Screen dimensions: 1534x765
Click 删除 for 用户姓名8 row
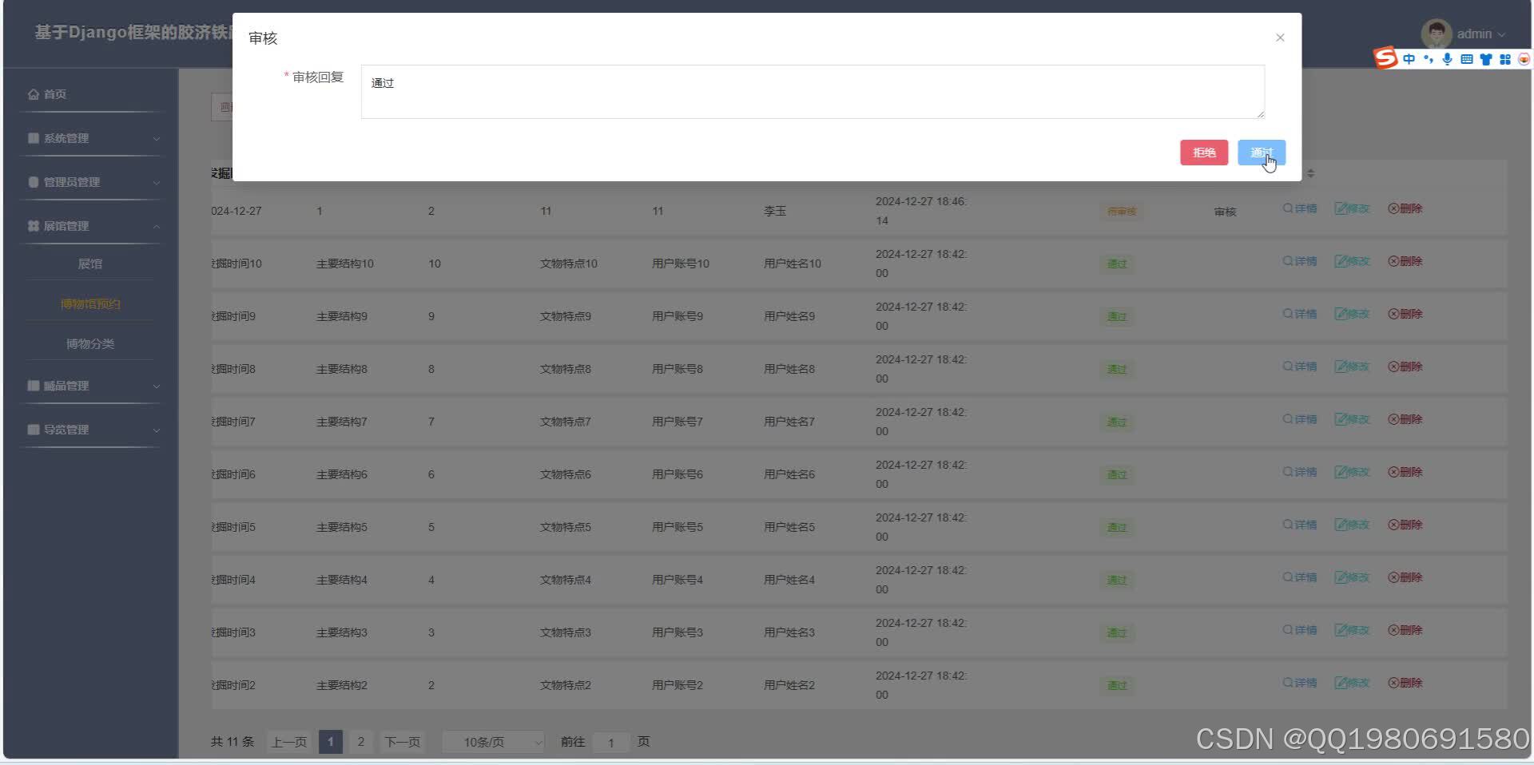(1405, 367)
